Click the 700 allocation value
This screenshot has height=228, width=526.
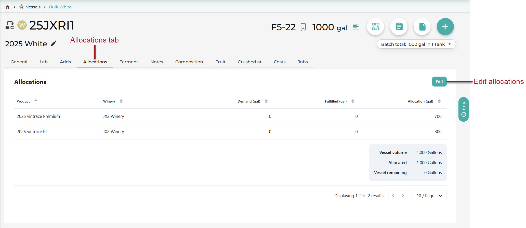pyautogui.click(x=438, y=116)
